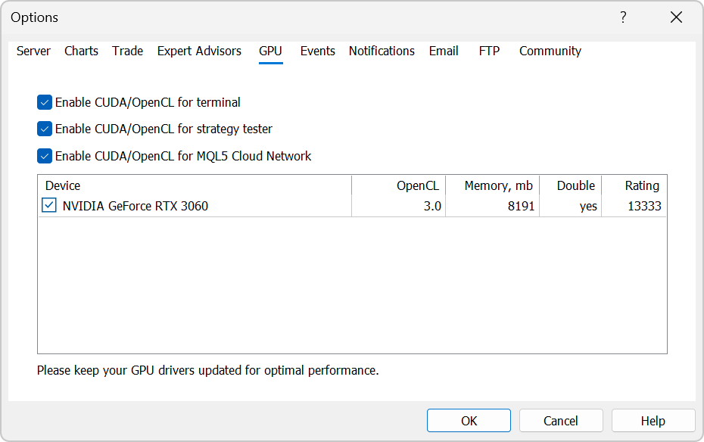Confirm settings with the OK button
Image resolution: width=704 pixels, height=442 pixels.
[469, 420]
